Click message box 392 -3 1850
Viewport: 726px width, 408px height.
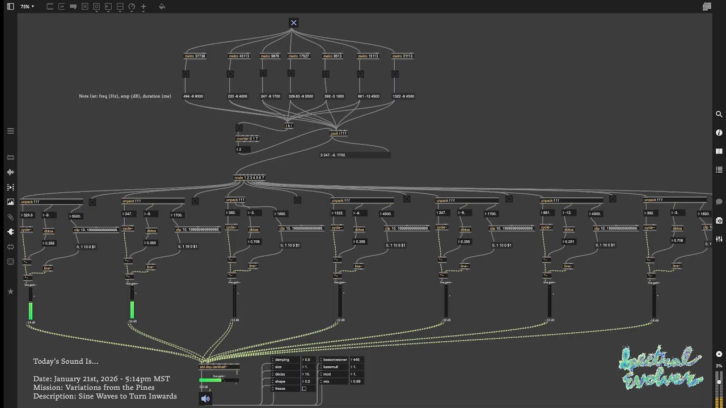click(334, 96)
